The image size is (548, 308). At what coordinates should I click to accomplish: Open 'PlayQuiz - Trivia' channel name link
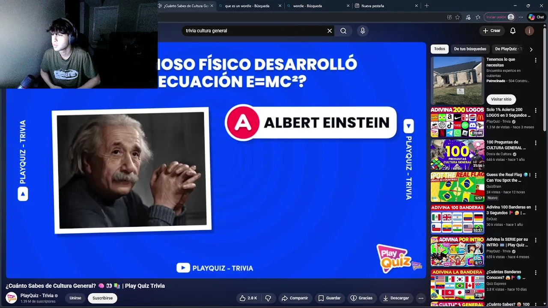[37, 296]
